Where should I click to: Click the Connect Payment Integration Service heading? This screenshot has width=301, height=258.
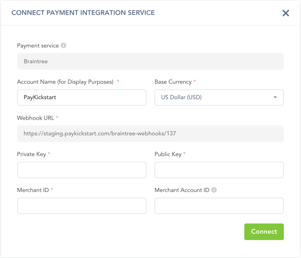point(83,13)
